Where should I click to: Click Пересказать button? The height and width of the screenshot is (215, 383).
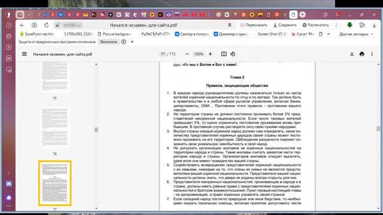point(254,25)
